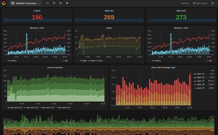The height and width of the screenshot is (135, 218).
Task: Click the upper_50 color swatch in legend
Action: click(x=195, y=77)
